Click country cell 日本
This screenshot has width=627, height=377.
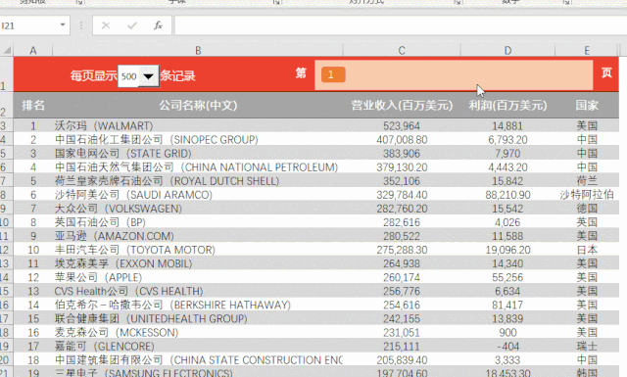point(587,250)
